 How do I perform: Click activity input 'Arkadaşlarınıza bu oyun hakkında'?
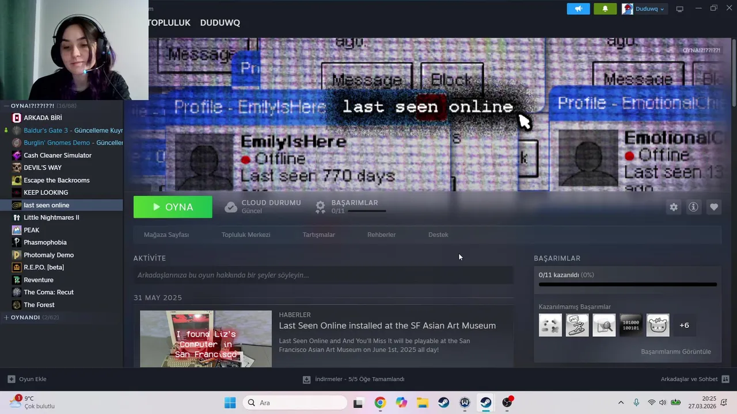point(323,275)
